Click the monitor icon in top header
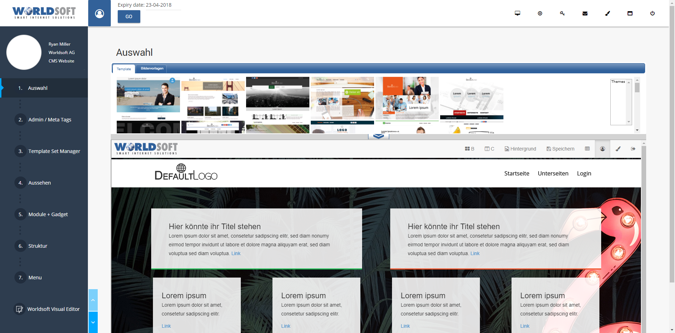Screen dimensions: 675x333 [x=517, y=13]
